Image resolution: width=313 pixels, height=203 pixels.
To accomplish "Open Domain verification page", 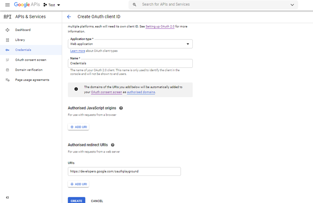I will [x=29, y=70].
